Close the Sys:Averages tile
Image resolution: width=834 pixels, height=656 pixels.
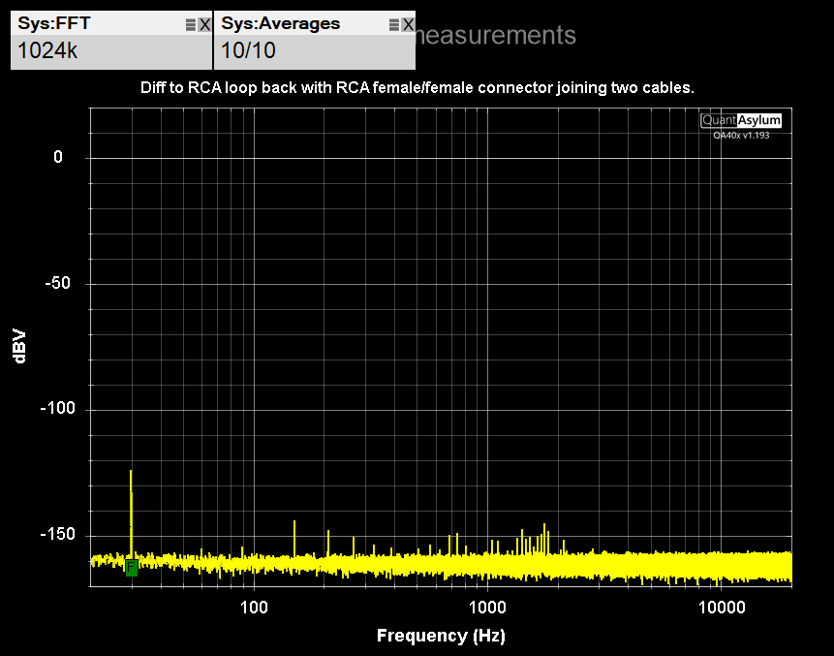pyautogui.click(x=408, y=24)
